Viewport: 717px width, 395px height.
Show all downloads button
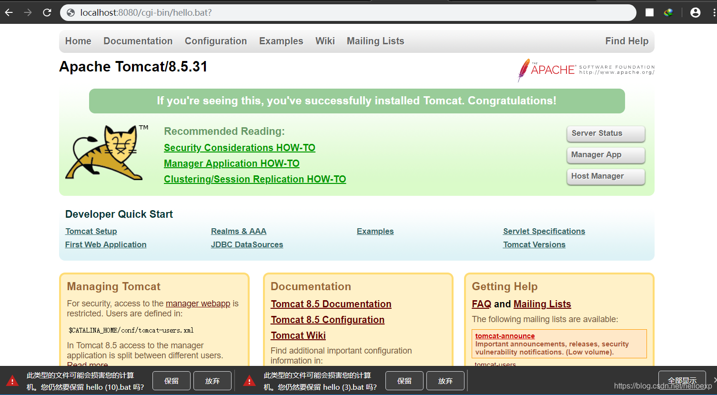pos(682,381)
